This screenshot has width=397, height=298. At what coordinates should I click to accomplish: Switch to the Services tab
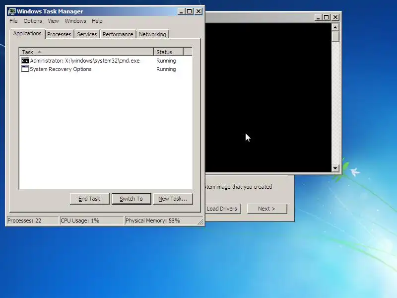[87, 34]
